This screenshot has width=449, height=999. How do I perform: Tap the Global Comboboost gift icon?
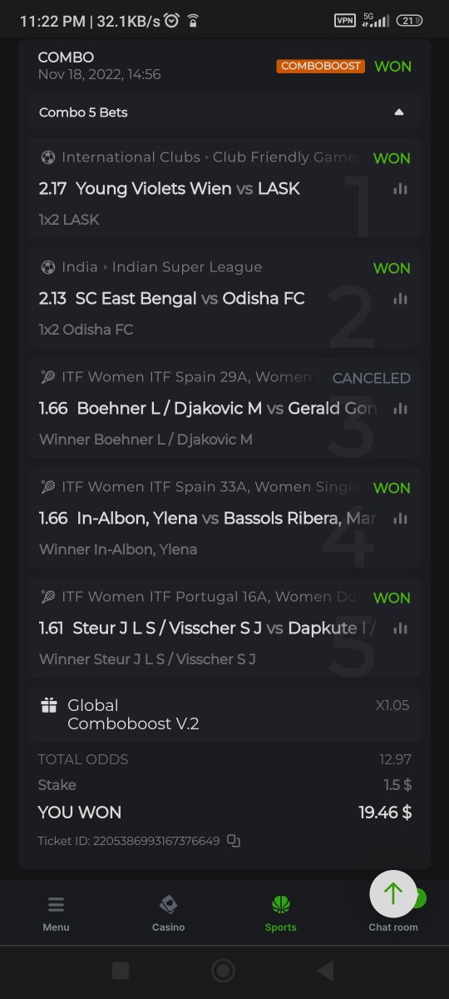click(49, 706)
